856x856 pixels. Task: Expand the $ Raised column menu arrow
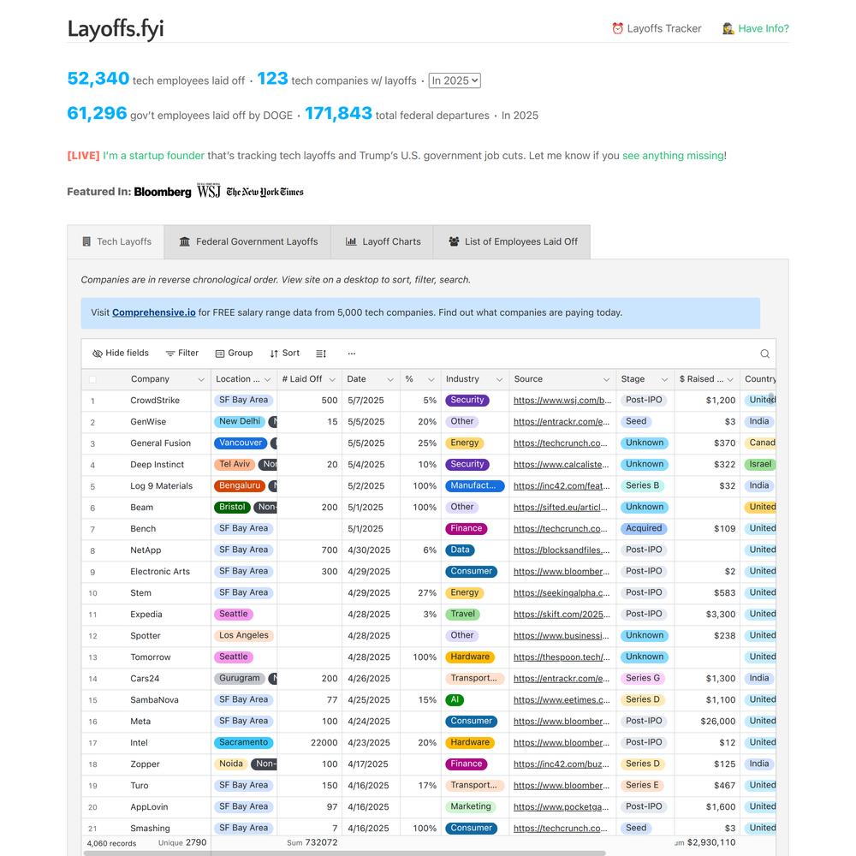point(730,379)
